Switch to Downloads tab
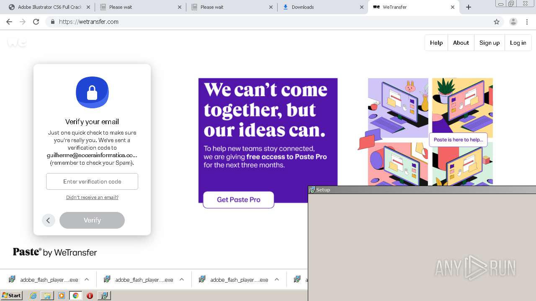Screen dimensions: 536x301 pyautogui.click(x=322, y=7)
